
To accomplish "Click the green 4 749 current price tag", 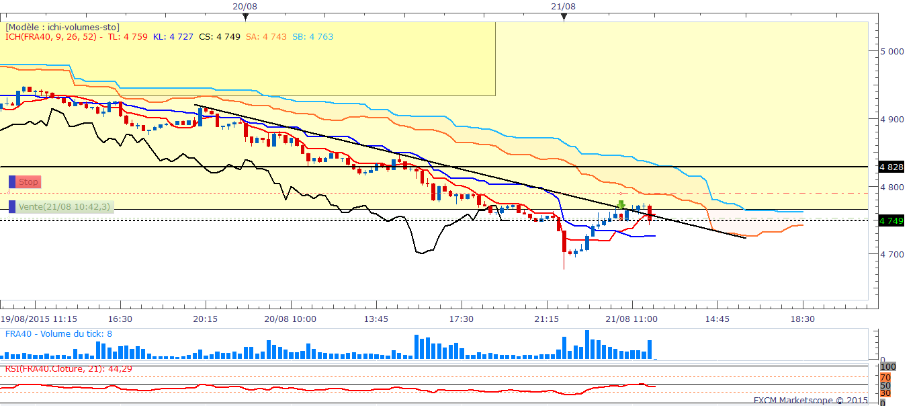I will [891, 220].
